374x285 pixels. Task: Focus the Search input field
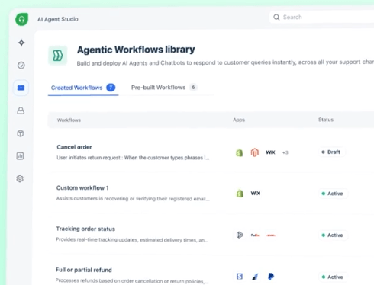322,17
